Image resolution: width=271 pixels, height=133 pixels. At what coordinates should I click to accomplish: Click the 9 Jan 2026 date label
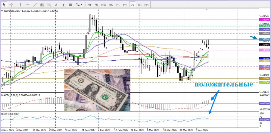coord(71,130)
